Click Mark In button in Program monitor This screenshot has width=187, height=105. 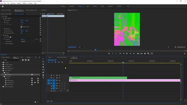112,54
